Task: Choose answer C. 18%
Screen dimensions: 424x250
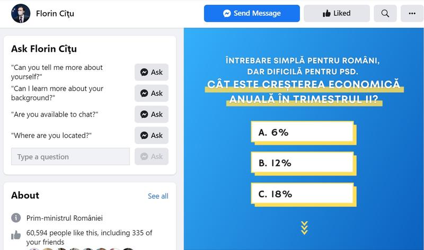Action: [x=301, y=194]
